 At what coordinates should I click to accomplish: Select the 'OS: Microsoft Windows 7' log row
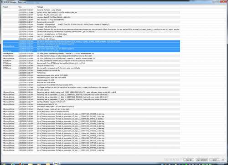pos(91,32)
